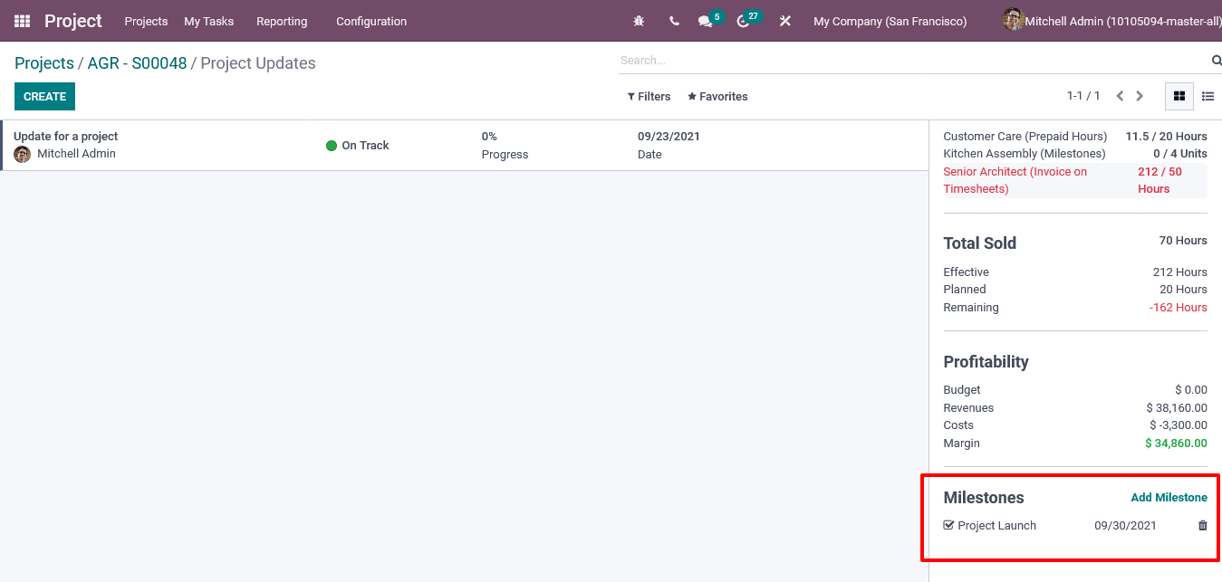1222x582 pixels.
Task: Click the Remaining -162 Hours value
Action: click(x=1179, y=308)
